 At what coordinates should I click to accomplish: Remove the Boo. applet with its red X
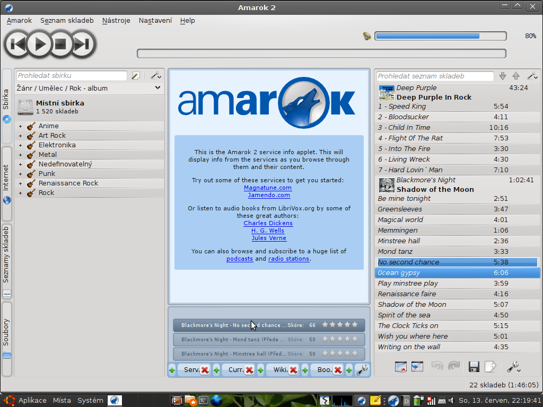point(338,370)
